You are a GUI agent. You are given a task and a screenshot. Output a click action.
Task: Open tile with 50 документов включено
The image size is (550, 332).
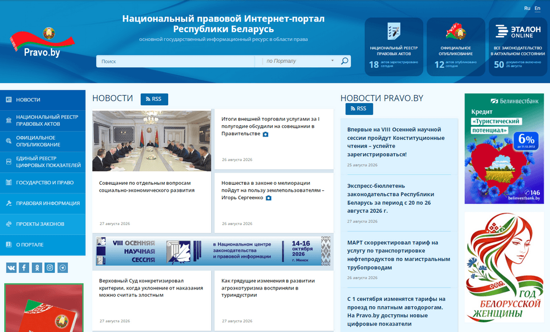click(x=518, y=47)
